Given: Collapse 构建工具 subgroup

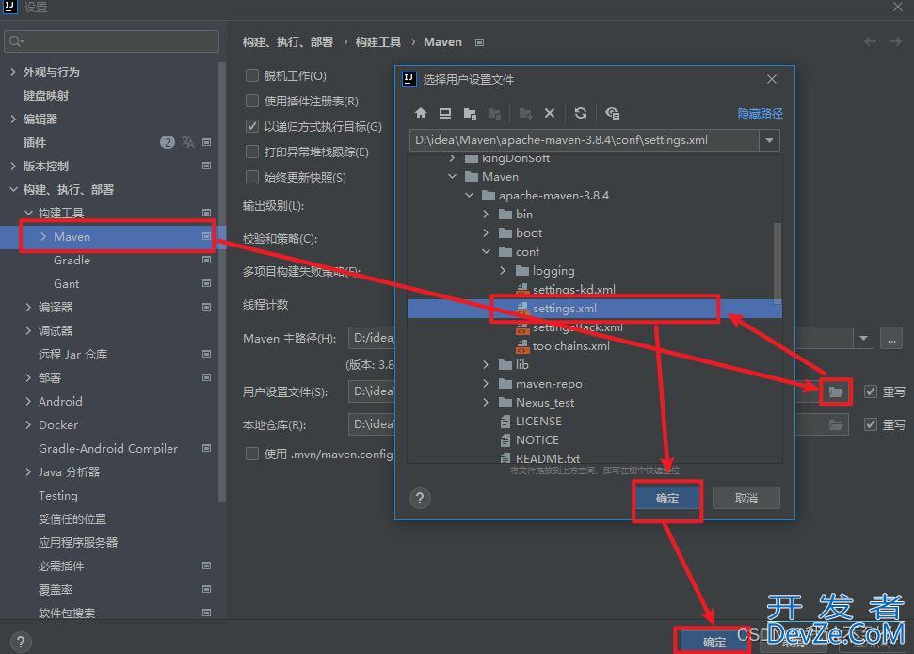Looking at the screenshot, I should 28,213.
